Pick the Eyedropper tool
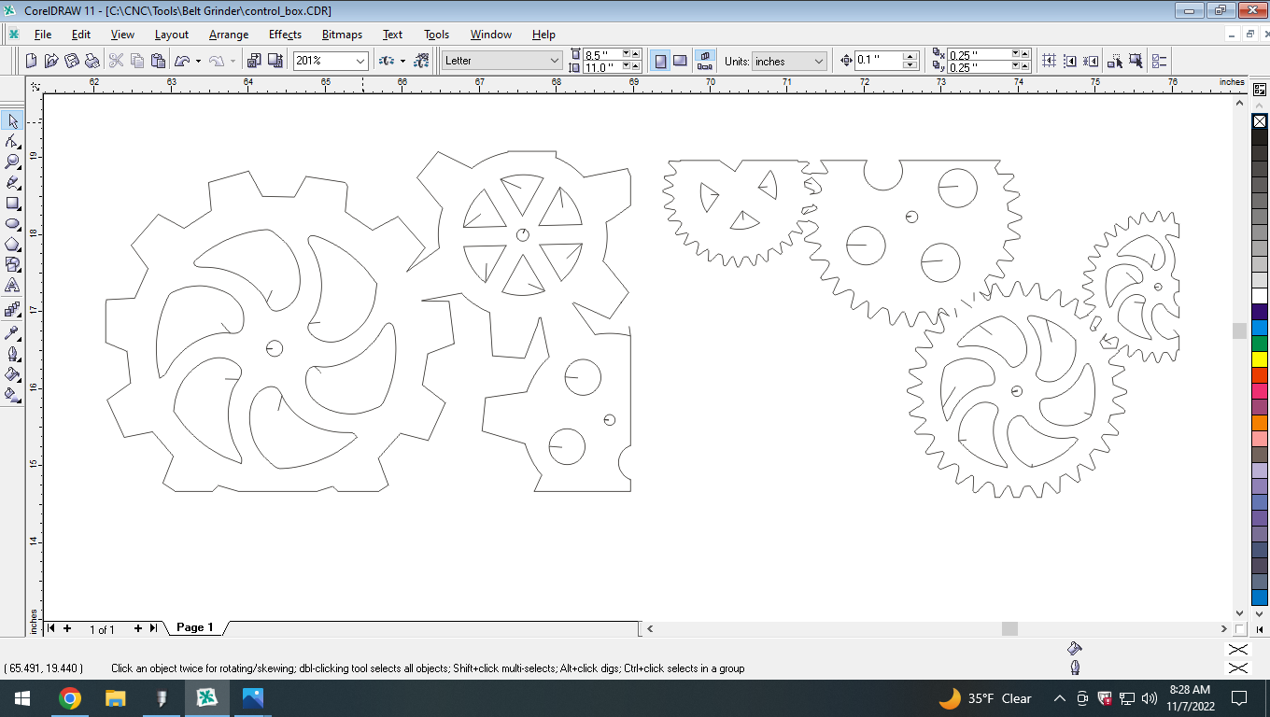Screen dimensions: 1270x717 click(12, 333)
